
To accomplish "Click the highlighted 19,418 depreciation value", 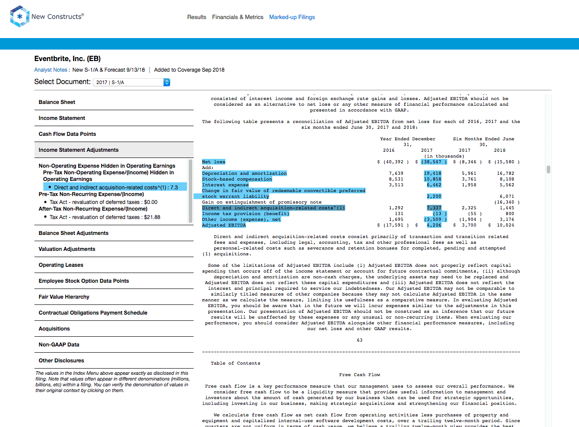I will [432, 173].
